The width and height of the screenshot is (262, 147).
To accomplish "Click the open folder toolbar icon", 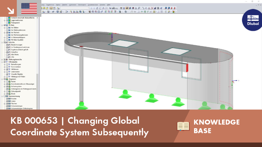I will 47,8.
